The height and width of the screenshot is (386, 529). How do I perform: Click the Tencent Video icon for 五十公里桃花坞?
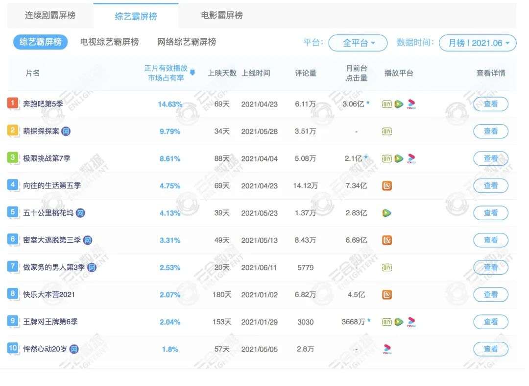pyautogui.click(x=387, y=213)
